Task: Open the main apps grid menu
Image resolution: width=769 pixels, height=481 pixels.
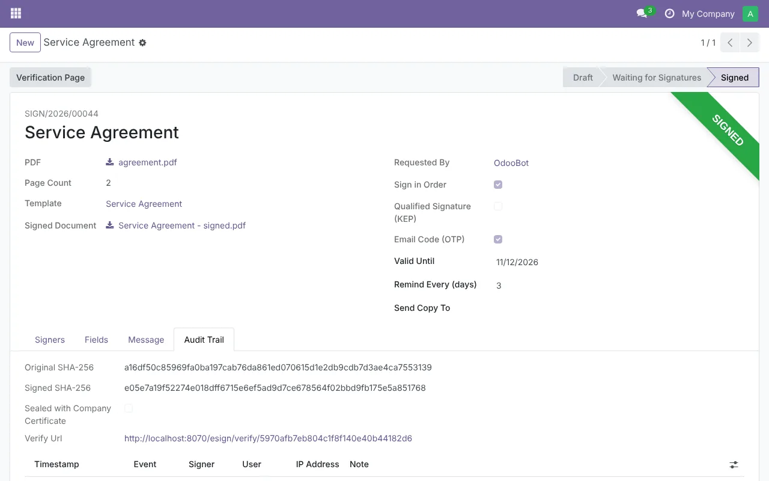Action: pos(16,13)
